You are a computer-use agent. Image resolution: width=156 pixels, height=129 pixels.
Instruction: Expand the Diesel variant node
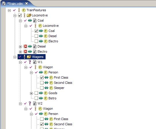(20, 47)
